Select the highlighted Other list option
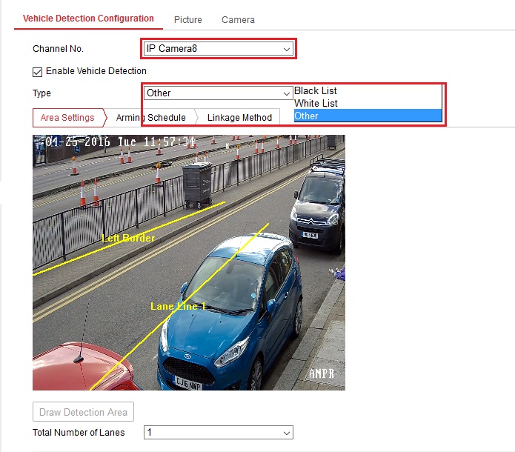 point(307,116)
